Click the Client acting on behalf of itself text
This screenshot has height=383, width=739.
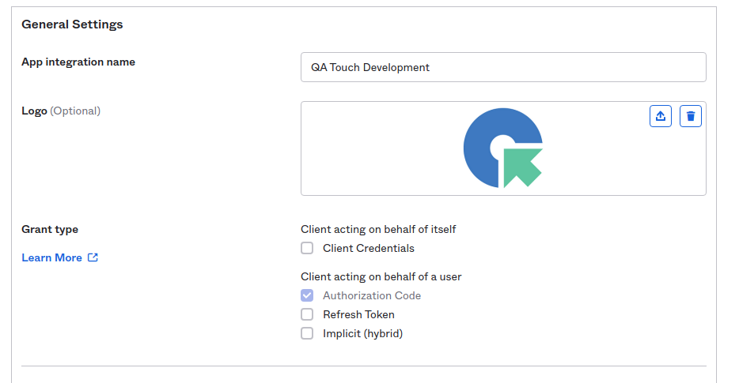click(x=378, y=229)
